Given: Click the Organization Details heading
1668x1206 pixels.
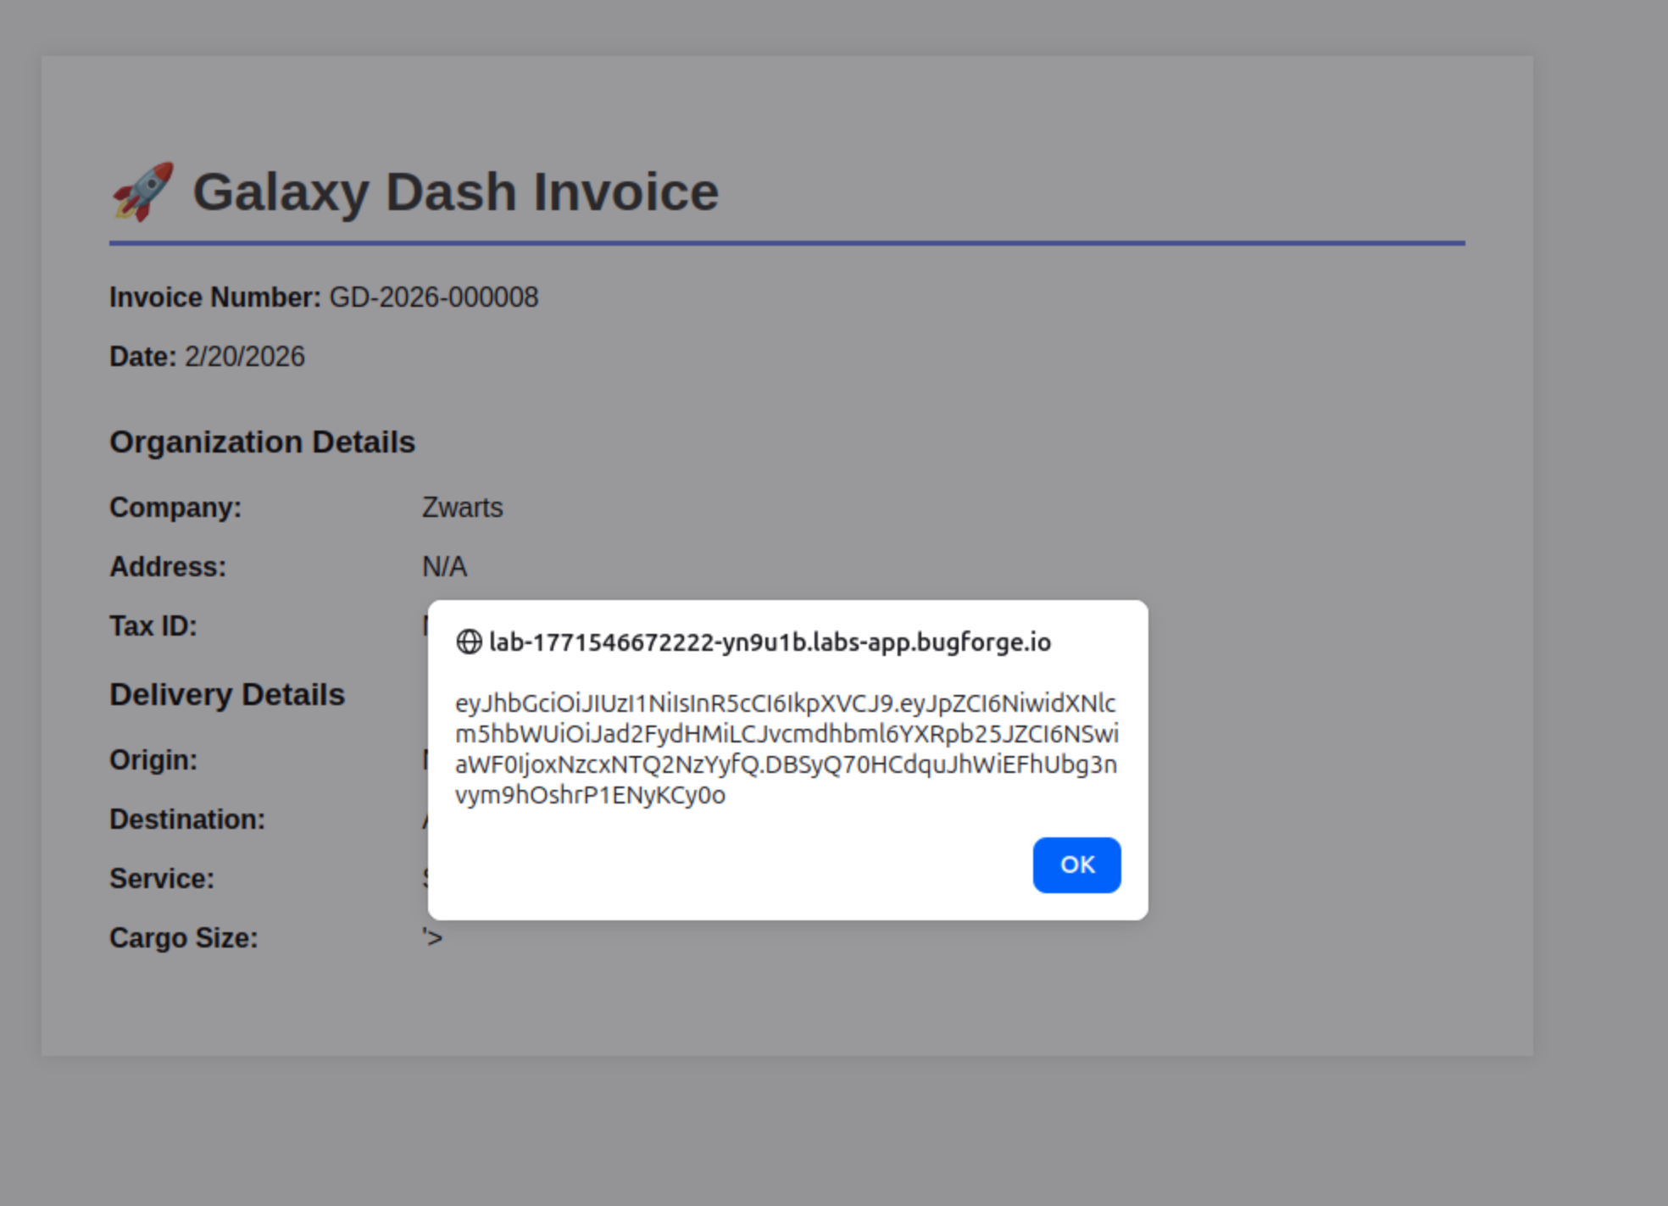Looking at the screenshot, I should coord(262,442).
